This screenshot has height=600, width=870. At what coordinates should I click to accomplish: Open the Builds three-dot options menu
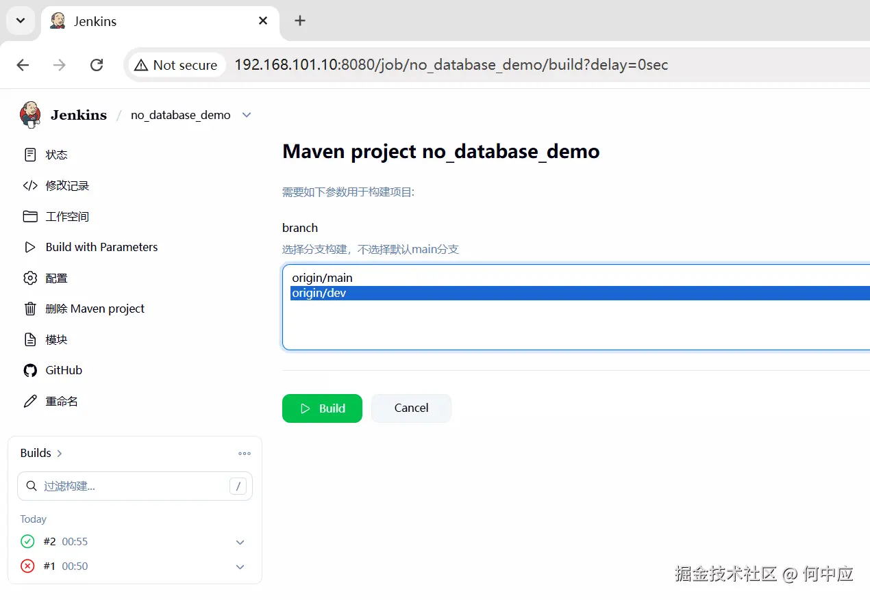245,453
